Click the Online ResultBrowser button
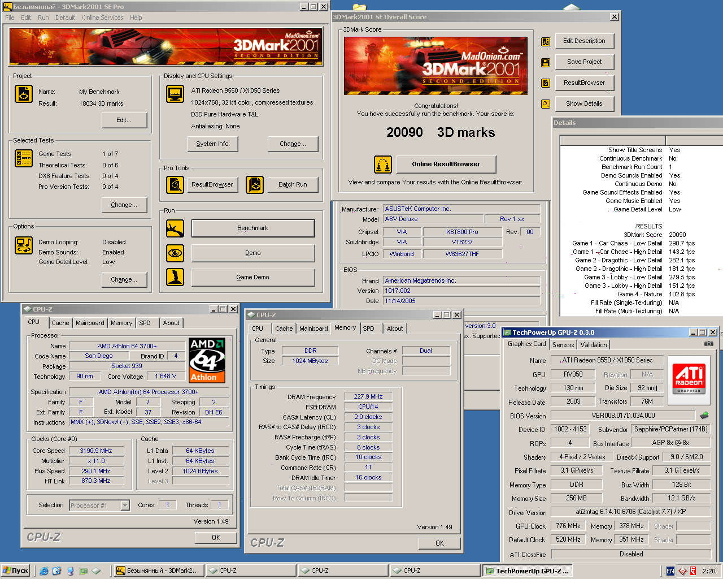Viewport: 723px width, 579px height. coord(446,164)
